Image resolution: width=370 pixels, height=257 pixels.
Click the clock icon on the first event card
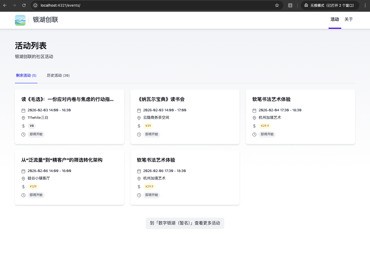(23, 134)
